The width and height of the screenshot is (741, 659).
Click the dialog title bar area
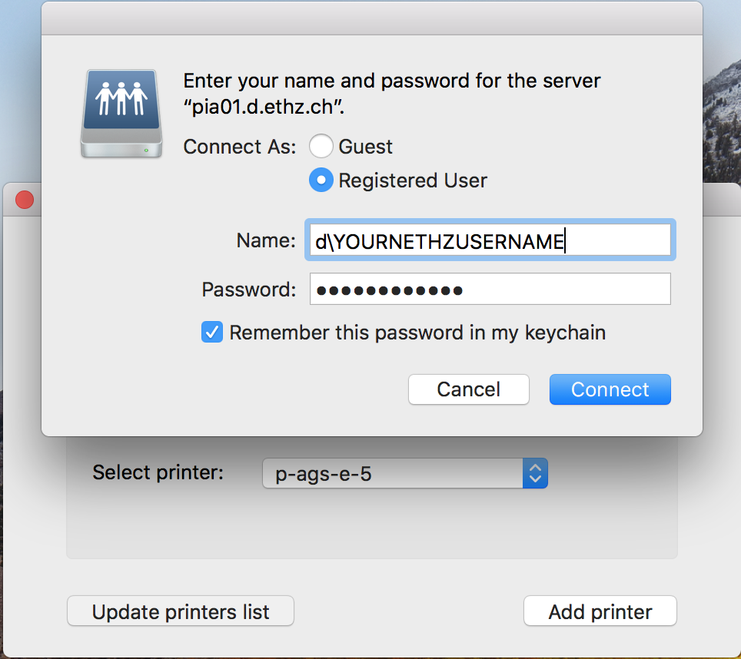(372, 19)
